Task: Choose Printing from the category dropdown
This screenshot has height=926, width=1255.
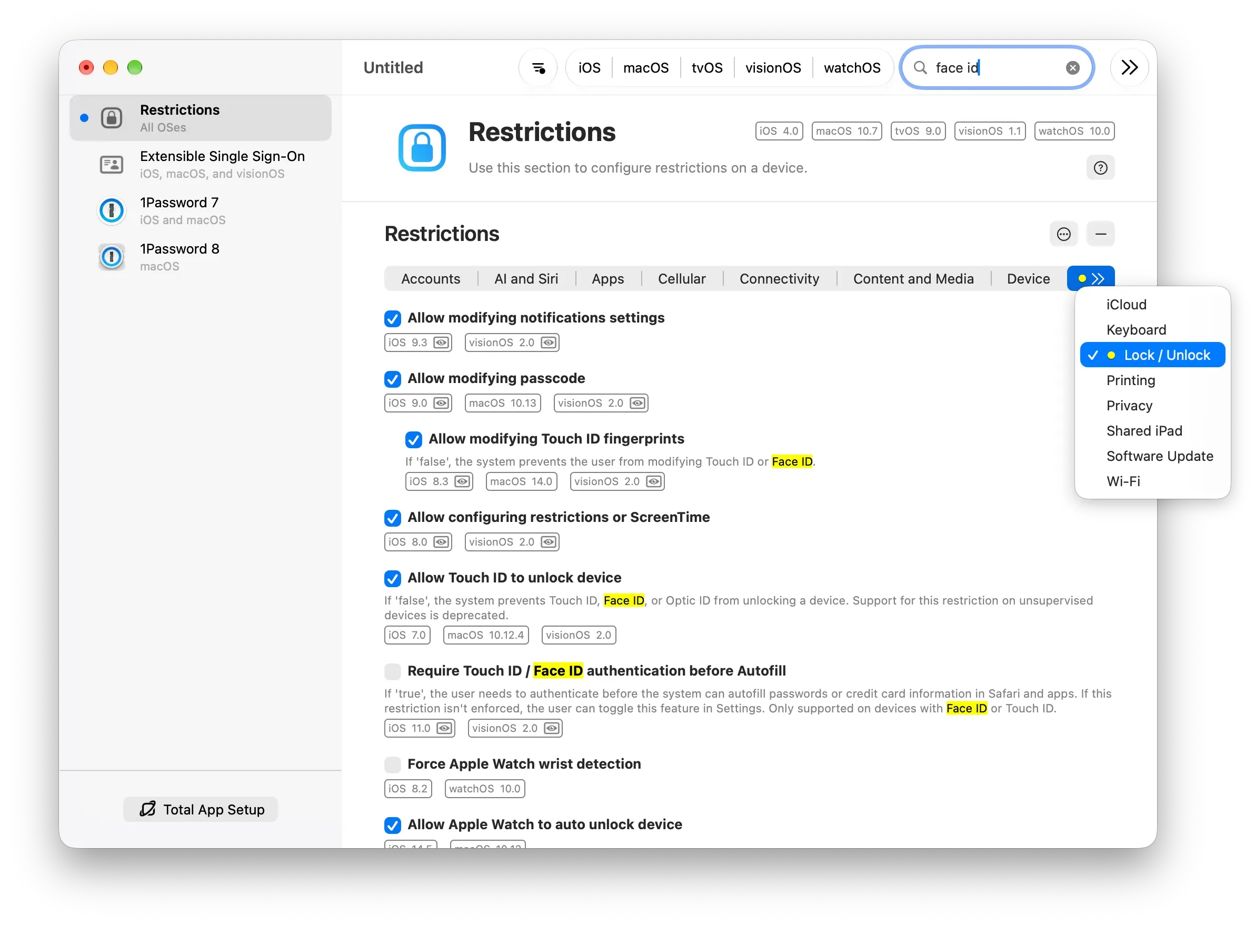Action: (1152, 380)
